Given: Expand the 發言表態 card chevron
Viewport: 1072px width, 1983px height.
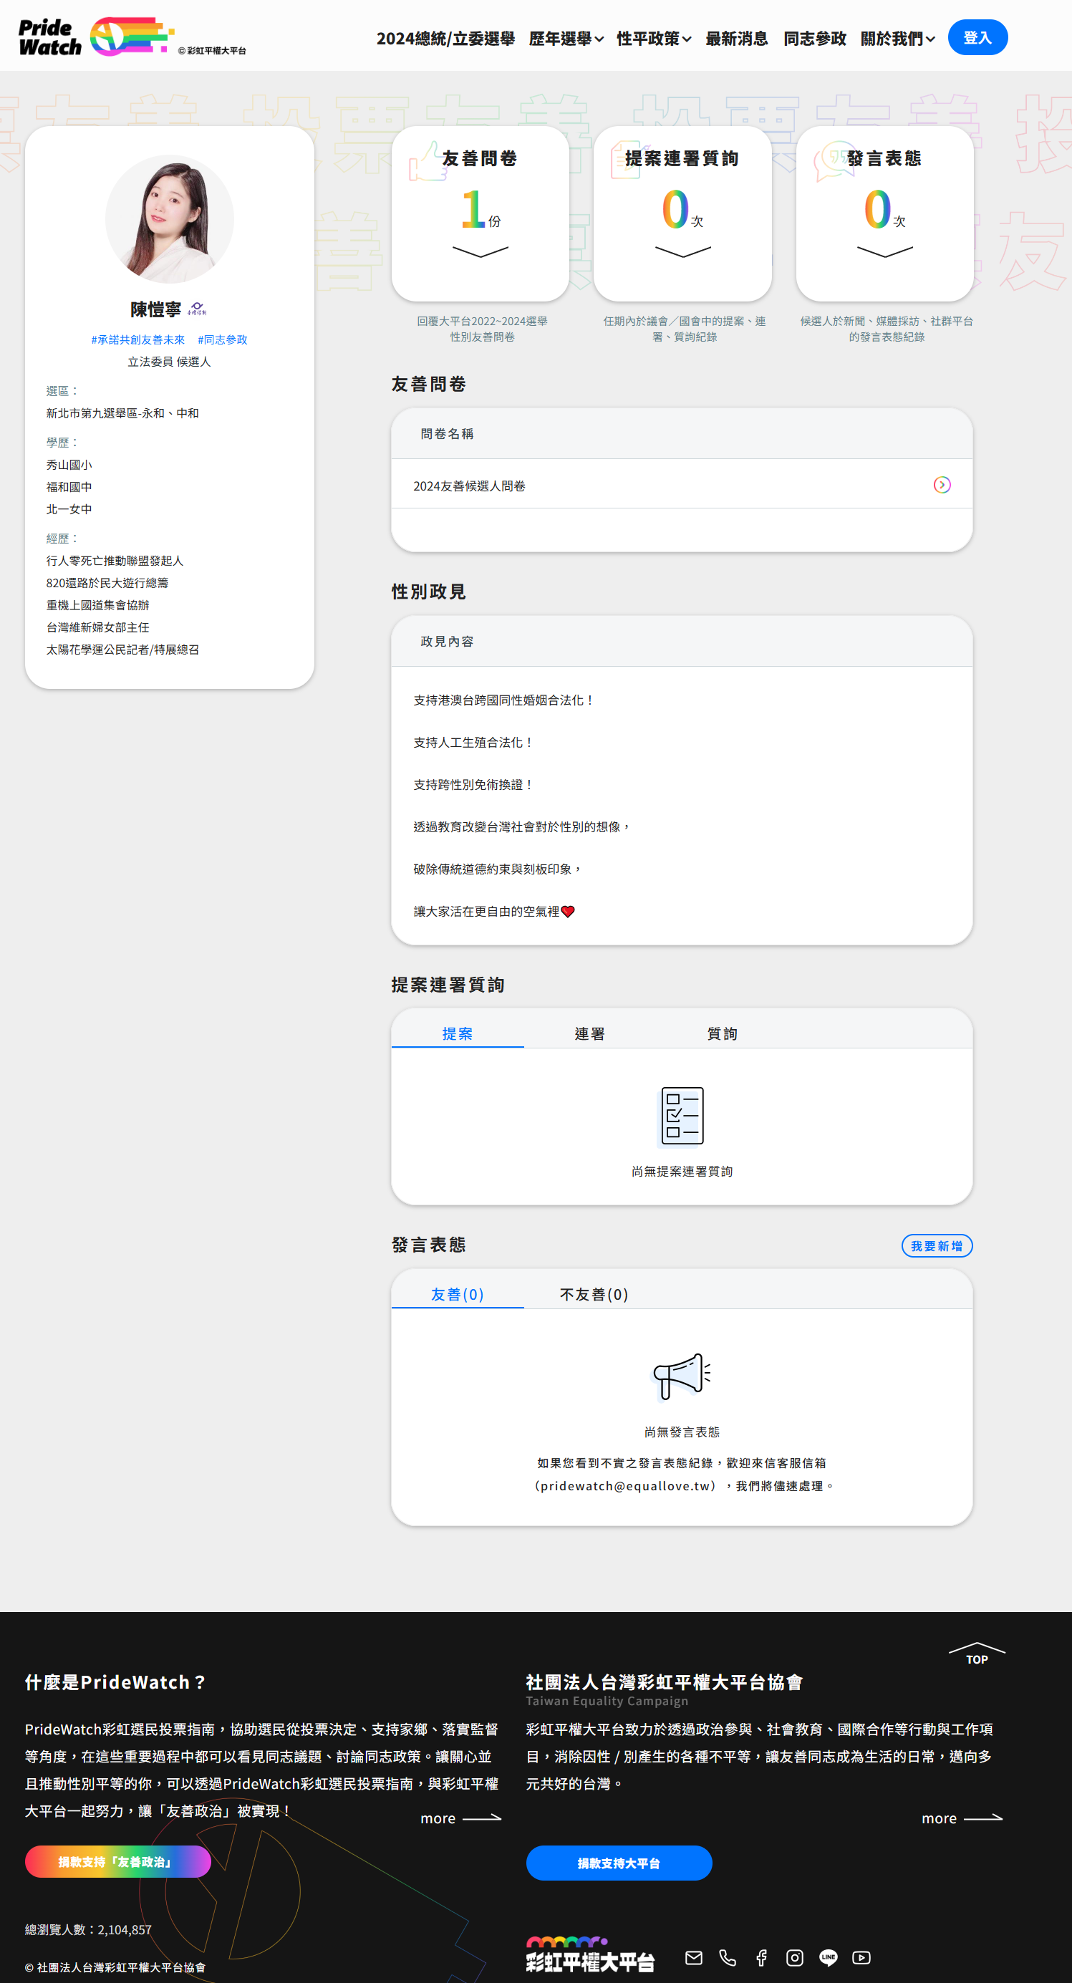Looking at the screenshot, I should 885,251.
